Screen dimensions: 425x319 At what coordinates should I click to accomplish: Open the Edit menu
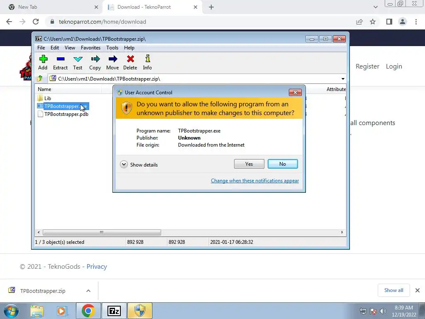55,48
